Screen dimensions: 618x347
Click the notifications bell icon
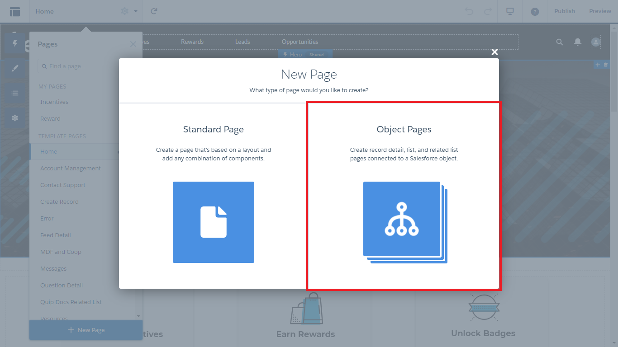click(578, 42)
